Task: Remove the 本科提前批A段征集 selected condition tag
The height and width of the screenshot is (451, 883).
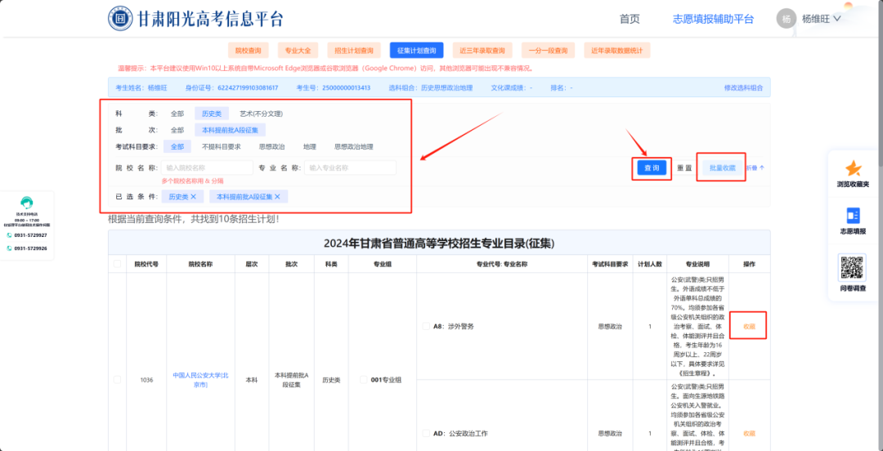Action: click(x=278, y=197)
